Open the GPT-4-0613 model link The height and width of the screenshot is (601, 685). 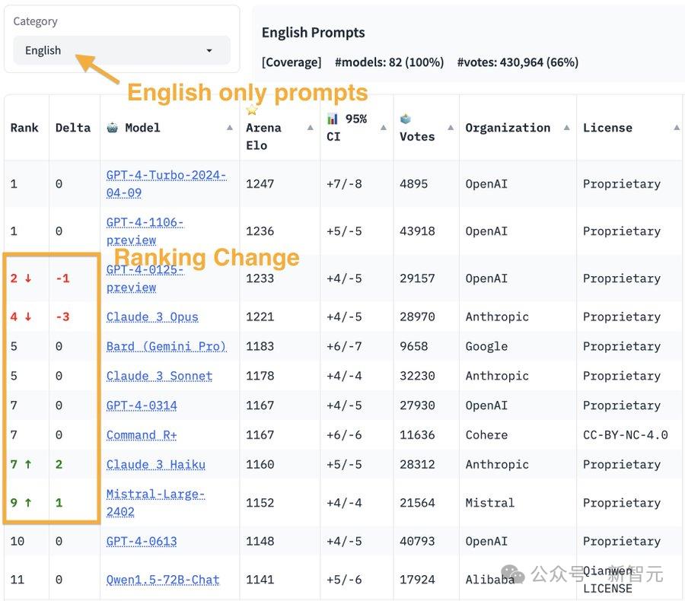point(142,541)
